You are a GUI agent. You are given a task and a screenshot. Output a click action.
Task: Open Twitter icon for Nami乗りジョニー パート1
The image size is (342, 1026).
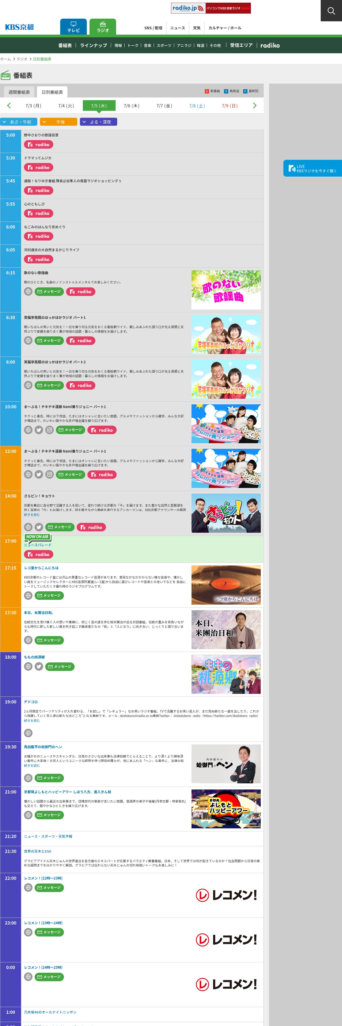[x=39, y=430]
